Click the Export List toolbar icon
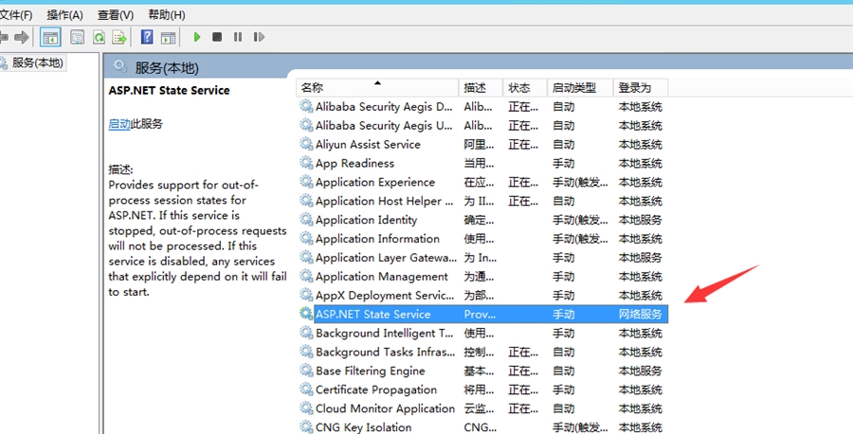The height and width of the screenshot is (434, 853). pos(119,37)
